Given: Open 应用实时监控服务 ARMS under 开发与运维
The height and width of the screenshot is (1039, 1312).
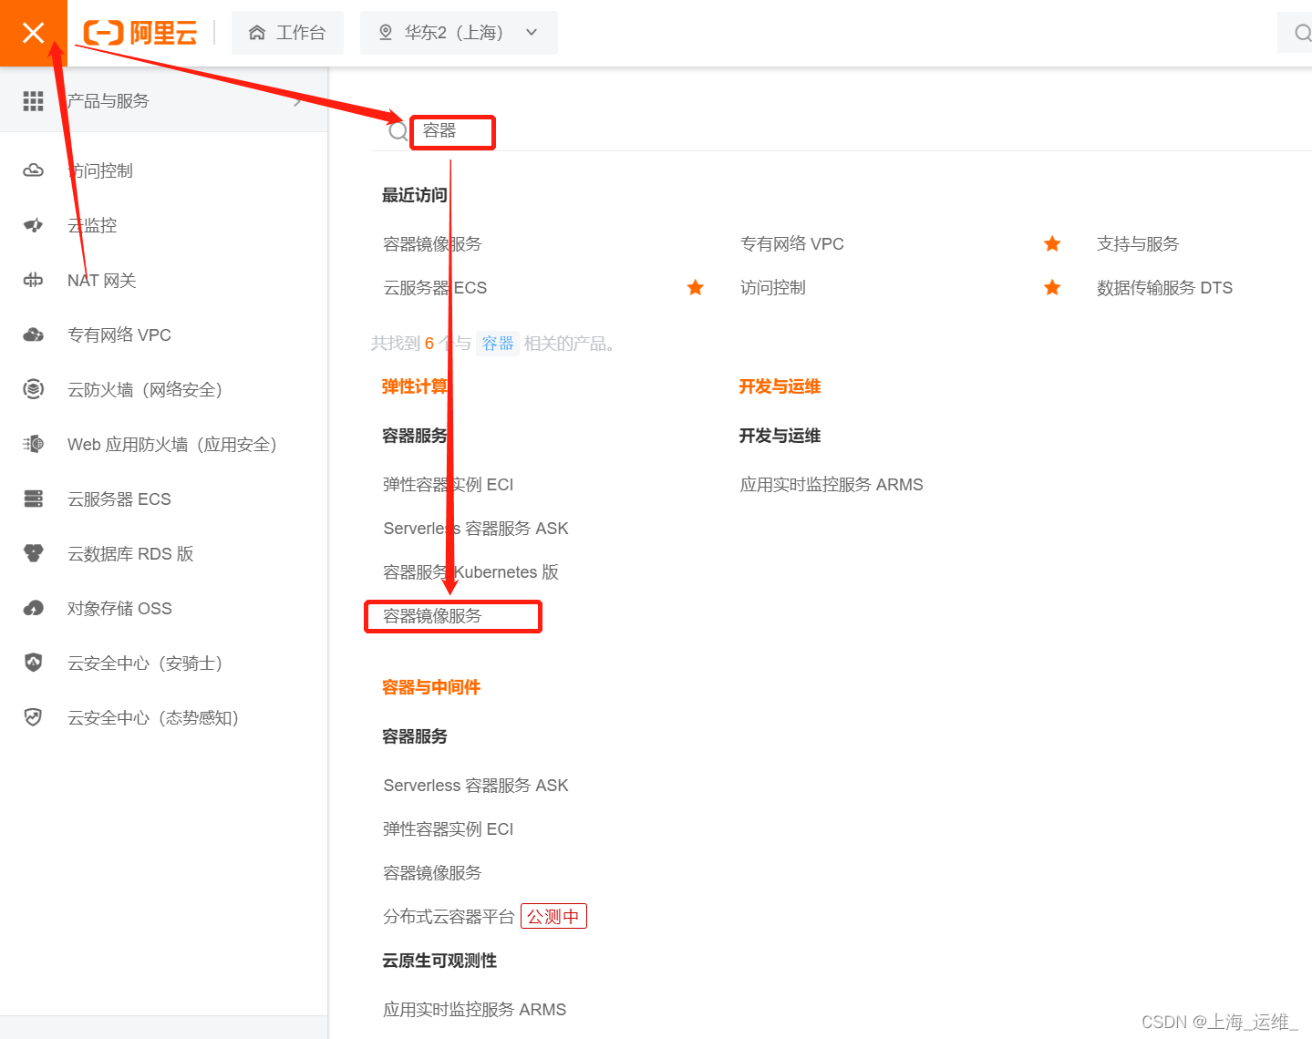Looking at the screenshot, I should (x=832, y=484).
